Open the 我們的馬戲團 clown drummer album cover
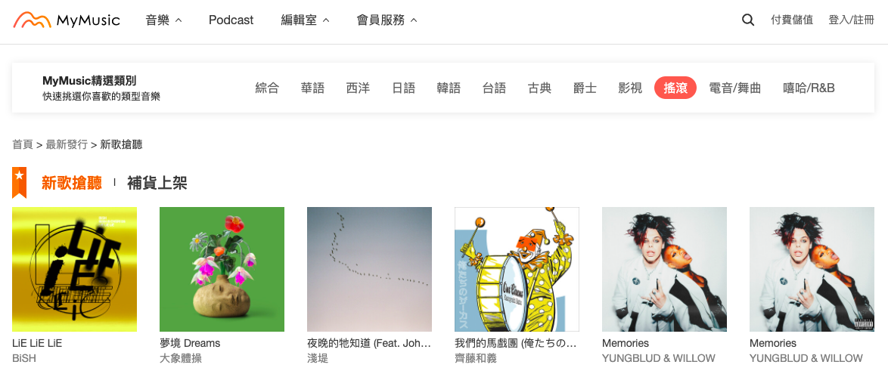The width and height of the screenshot is (888, 374). (x=517, y=269)
